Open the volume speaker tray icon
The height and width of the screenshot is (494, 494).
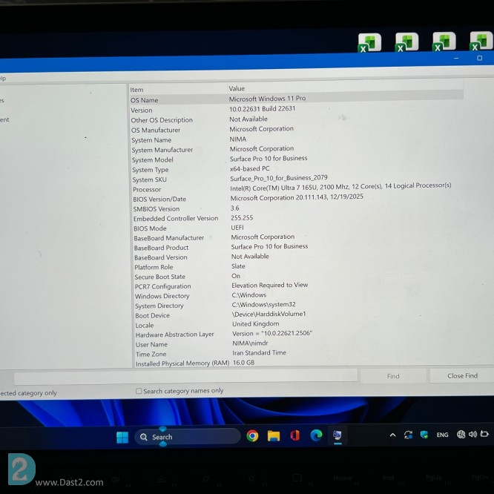point(472,434)
